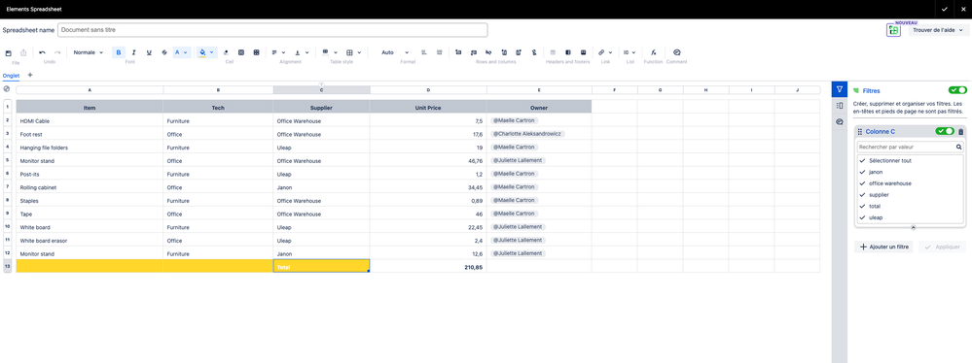Select the yellow Total cell
This screenshot has height=363, width=972.
321,266
